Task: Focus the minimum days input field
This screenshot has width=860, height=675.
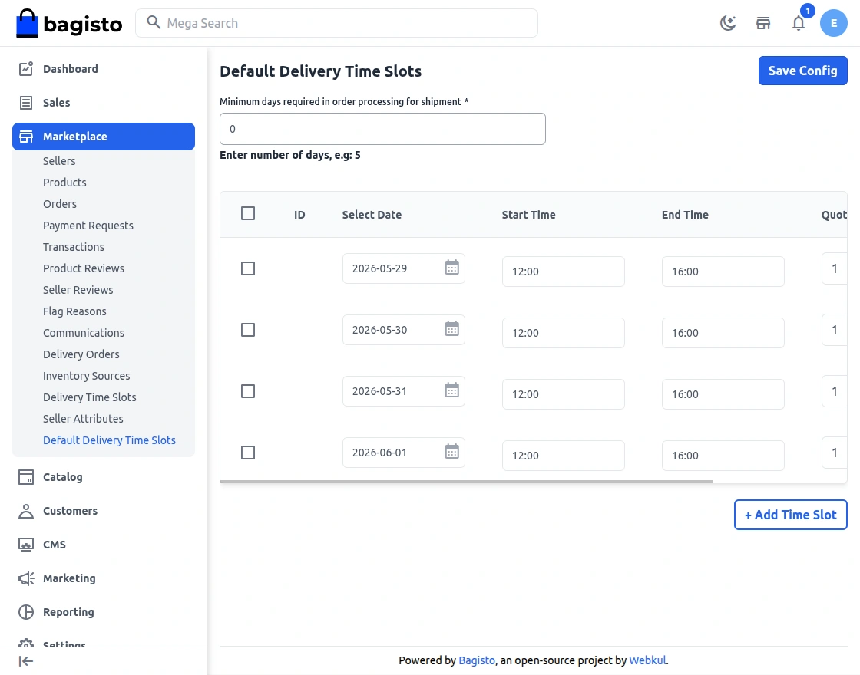Action: [x=382, y=129]
